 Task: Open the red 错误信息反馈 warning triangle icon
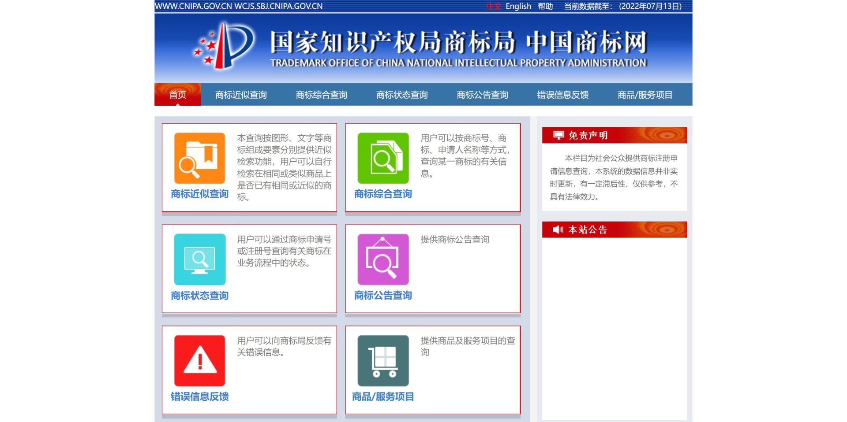click(x=199, y=361)
